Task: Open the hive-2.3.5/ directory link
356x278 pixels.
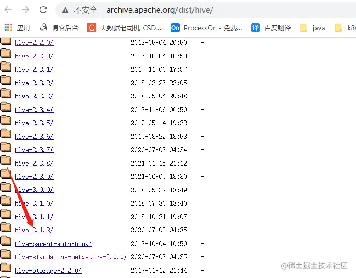Action: (x=34, y=123)
